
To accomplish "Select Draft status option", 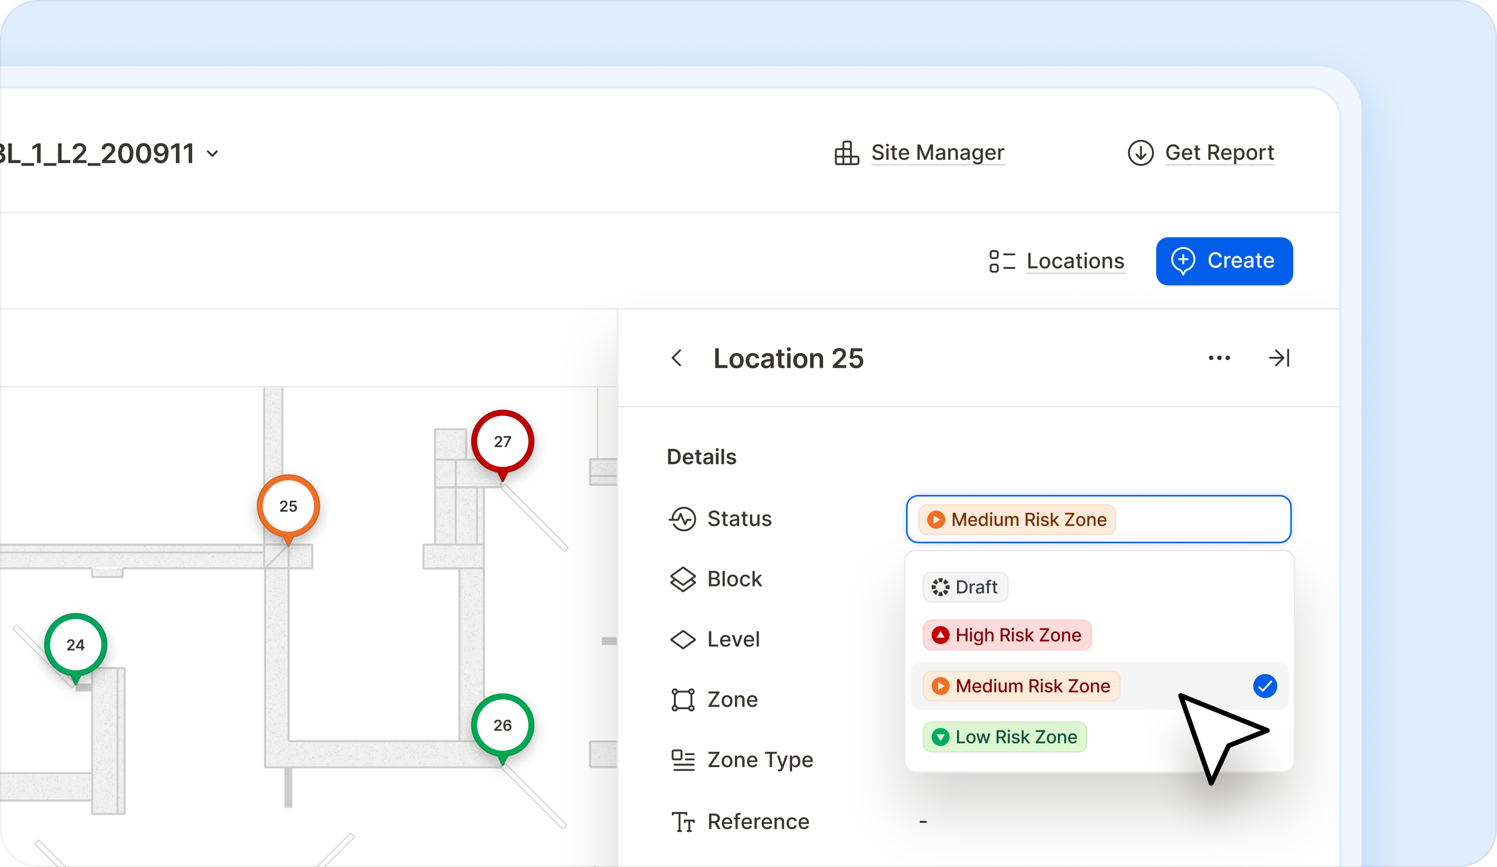I will pyautogui.click(x=965, y=587).
